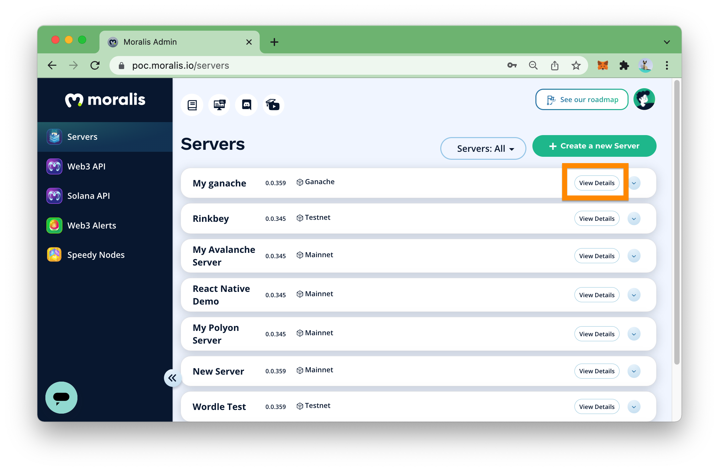The width and height of the screenshot is (719, 471).
Task: Open the video tutorials graduation-cap icon
Action: [273, 105]
